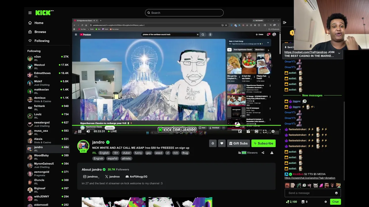Open the first panel image below About

tap(114, 202)
